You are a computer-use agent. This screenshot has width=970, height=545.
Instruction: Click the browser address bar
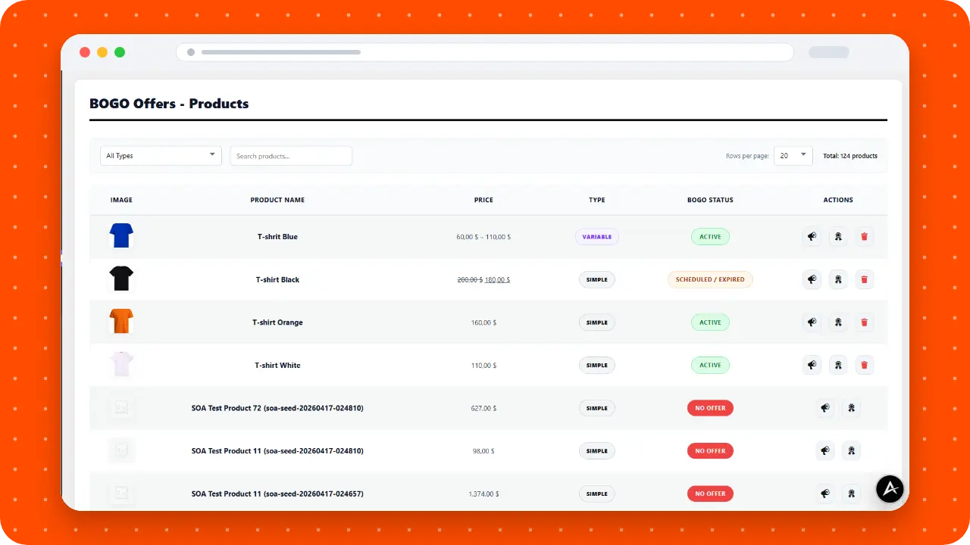click(485, 52)
